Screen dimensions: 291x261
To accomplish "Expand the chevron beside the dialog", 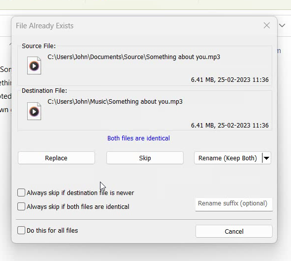I will pyautogui.click(x=282, y=25).
